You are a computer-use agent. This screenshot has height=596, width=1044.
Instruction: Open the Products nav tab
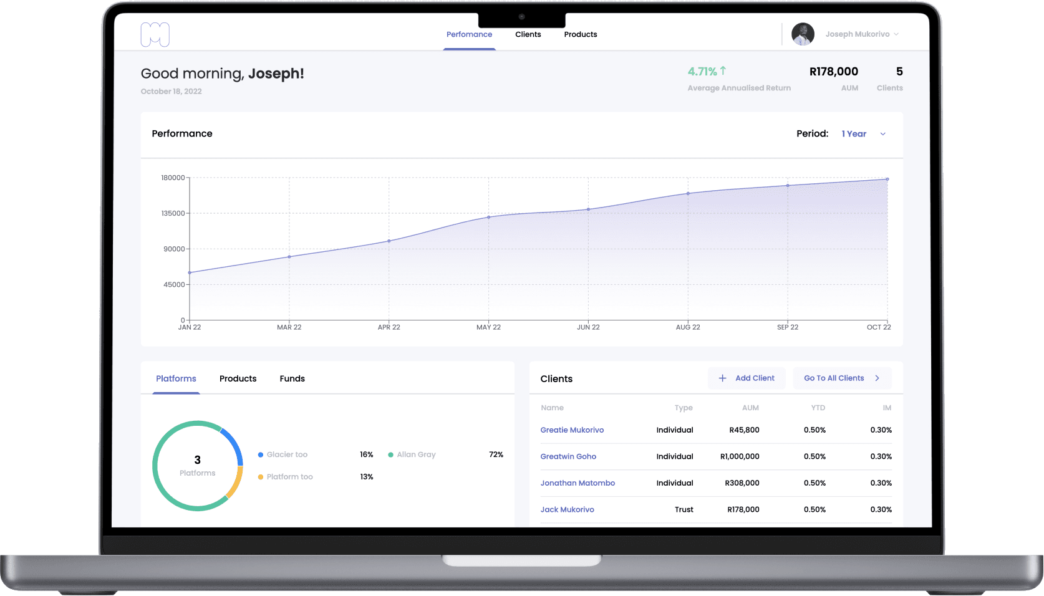[x=580, y=34]
